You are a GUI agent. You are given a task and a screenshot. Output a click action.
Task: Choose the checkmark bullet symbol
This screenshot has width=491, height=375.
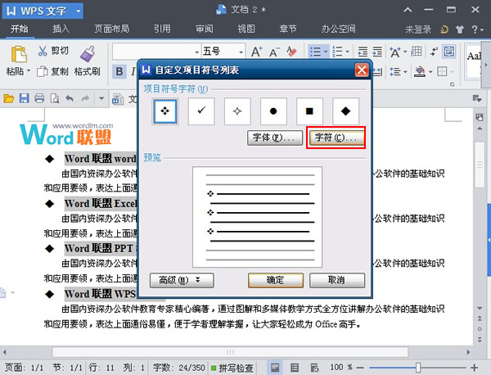point(201,110)
